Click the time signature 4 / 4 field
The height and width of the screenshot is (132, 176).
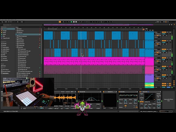(14, 22)
